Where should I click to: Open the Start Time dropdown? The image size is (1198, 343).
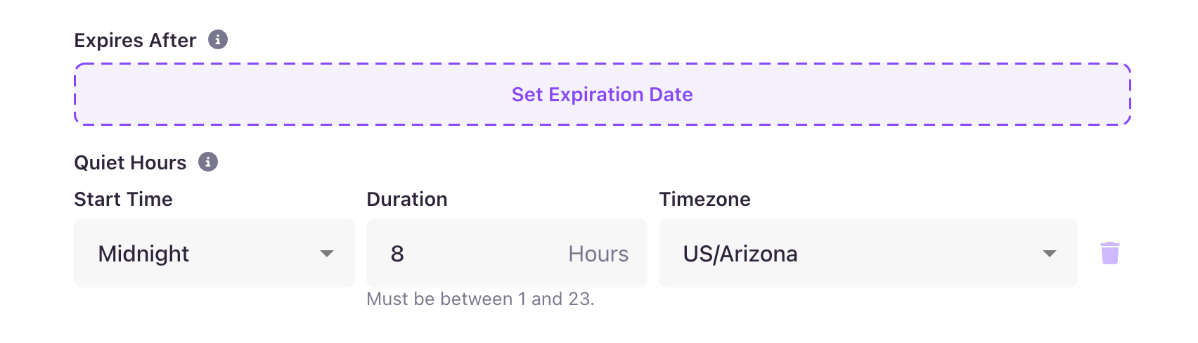(x=214, y=253)
